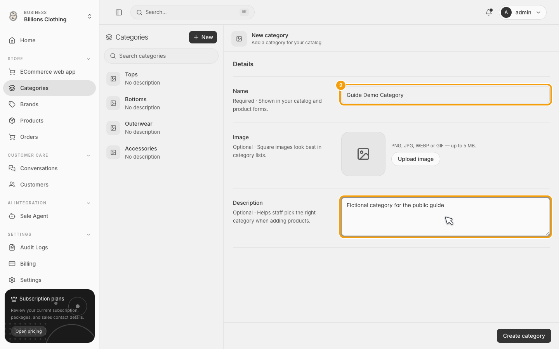Viewport: 559px width, 349px height.
Task: Expand the admin user menu chevron
Action: point(538,12)
